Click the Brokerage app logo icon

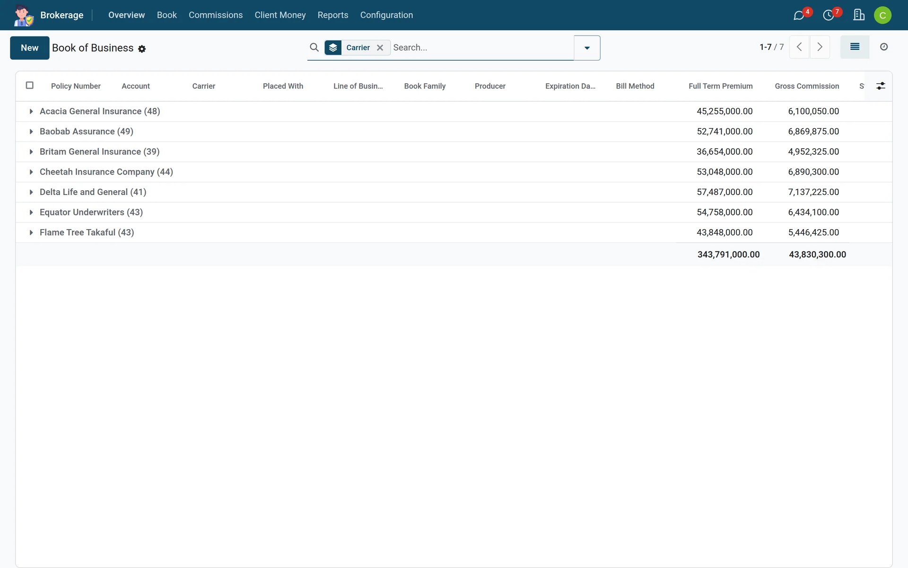tap(23, 15)
